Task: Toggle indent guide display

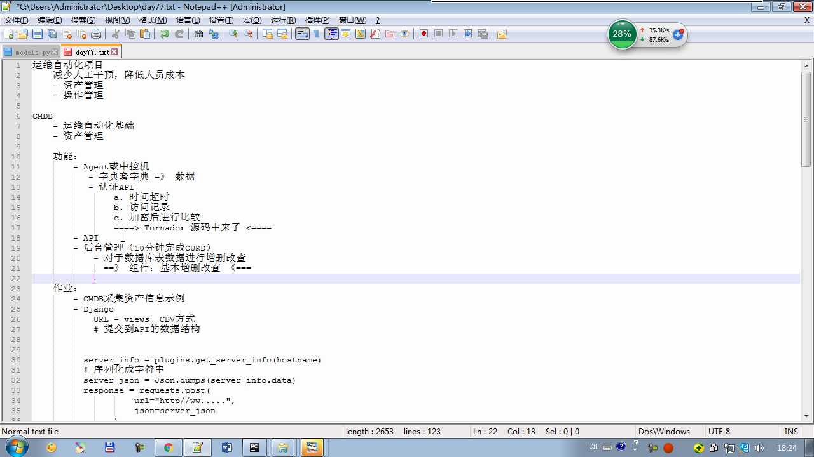Action: click(331, 34)
